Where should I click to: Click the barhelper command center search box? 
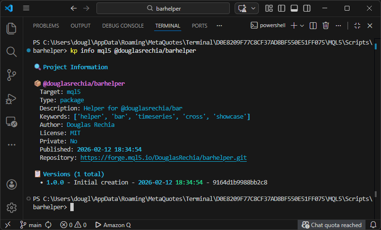coord(164,8)
